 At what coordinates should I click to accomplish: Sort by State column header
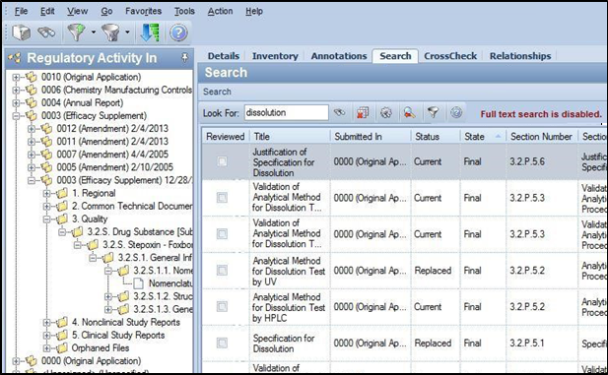483,137
